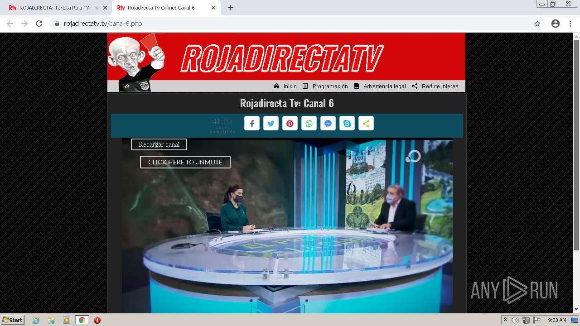Share the channel on Facebook
Screen dimensions: 580x326
[252, 124]
